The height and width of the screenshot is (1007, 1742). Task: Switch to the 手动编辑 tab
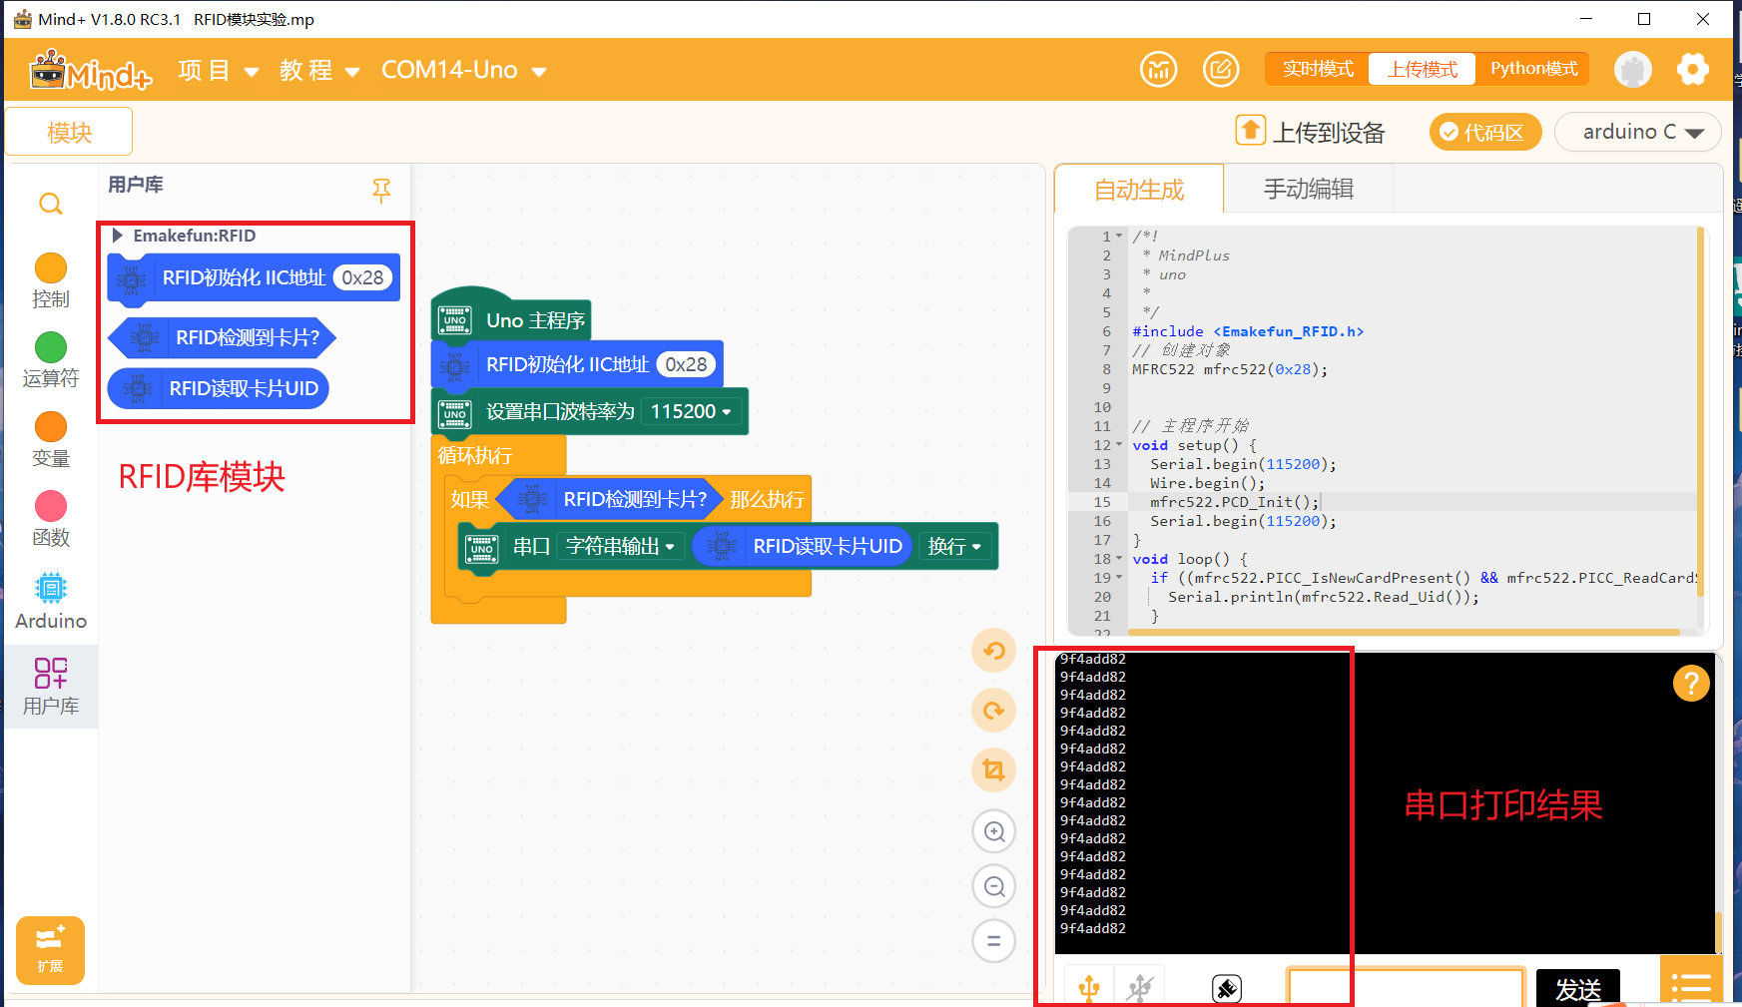1308,189
